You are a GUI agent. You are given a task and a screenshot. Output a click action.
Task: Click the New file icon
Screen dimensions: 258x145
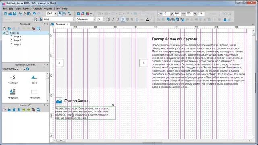pos(6,14)
